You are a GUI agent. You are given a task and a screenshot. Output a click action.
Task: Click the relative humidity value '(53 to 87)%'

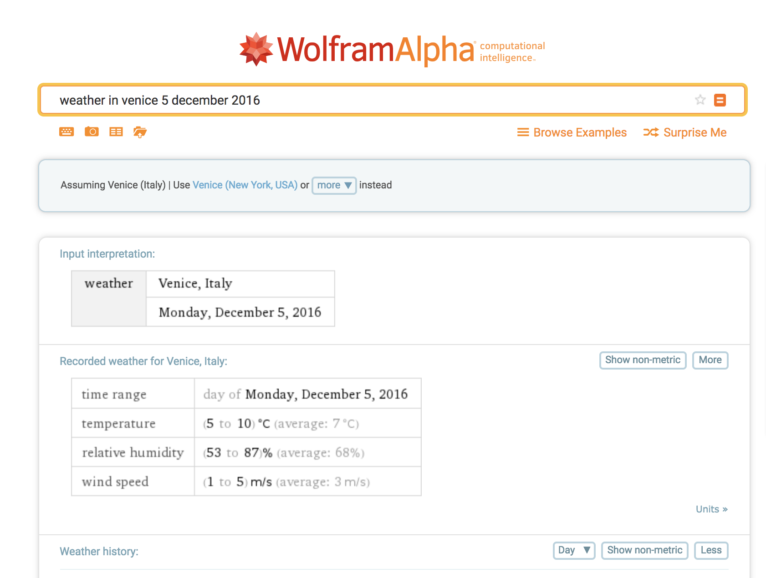238,453
